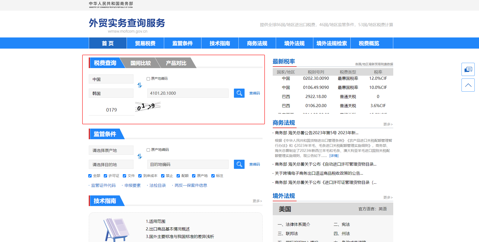Refresh the captcha verification image
Viewport: 479px width, 242px height.
click(148, 107)
